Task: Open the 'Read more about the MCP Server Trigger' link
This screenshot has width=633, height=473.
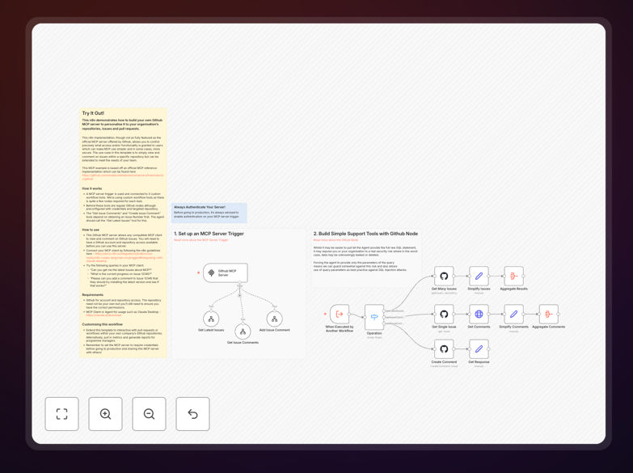Action: pyautogui.click(x=201, y=240)
